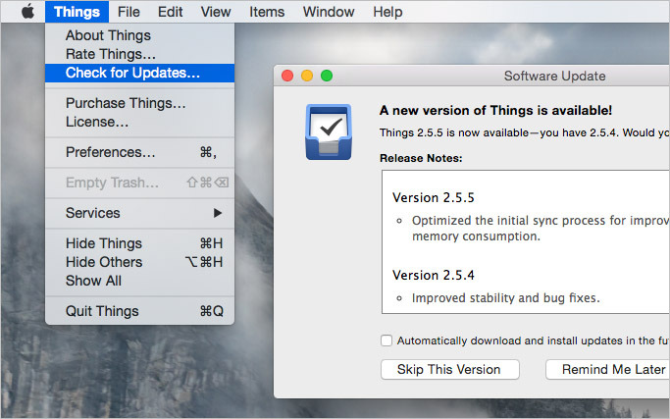Screen dimensions: 670x419
Task: Open the Help menu
Action: [387, 12]
